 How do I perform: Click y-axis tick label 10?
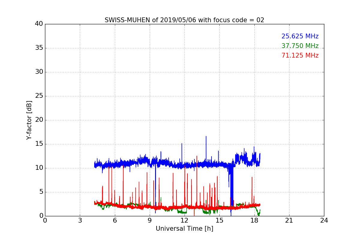pyautogui.click(x=39, y=168)
